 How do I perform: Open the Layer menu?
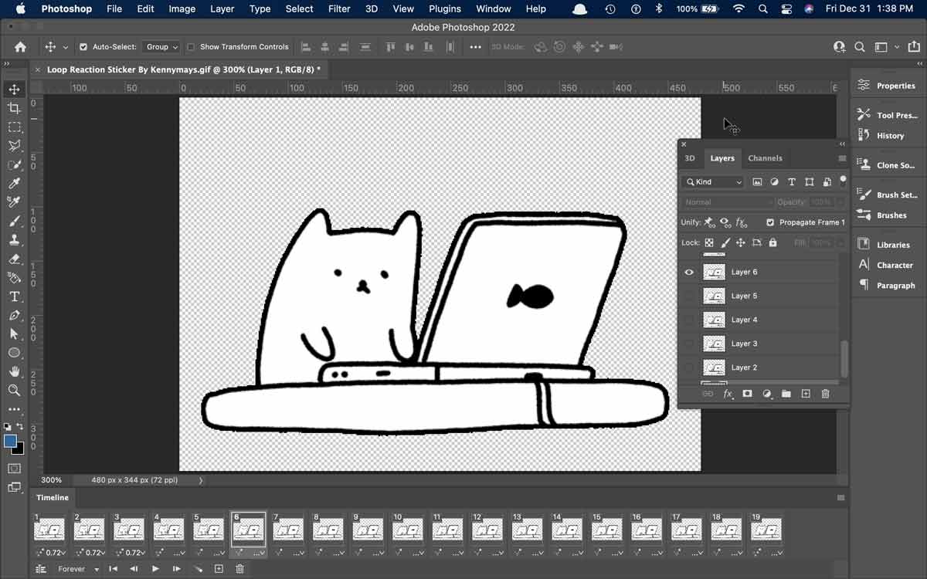[x=222, y=9]
